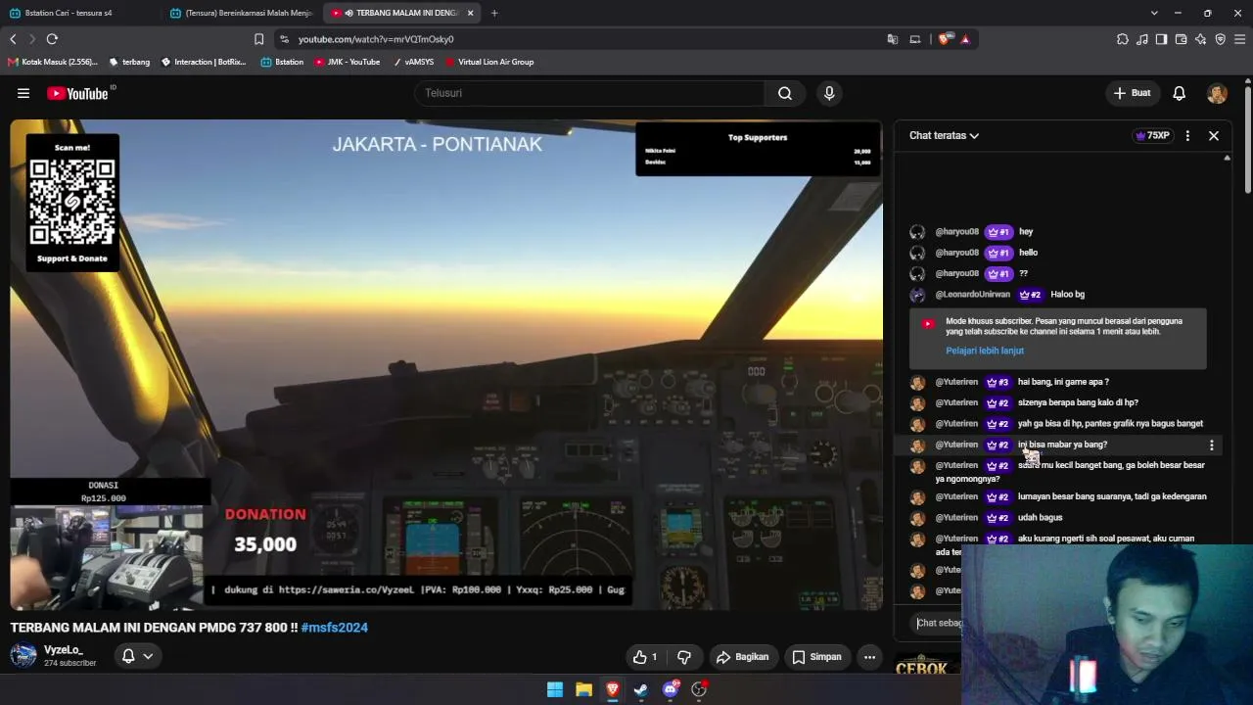
Task: Open the extensions puzzle icon
Action: click(x=1123, y=39)
